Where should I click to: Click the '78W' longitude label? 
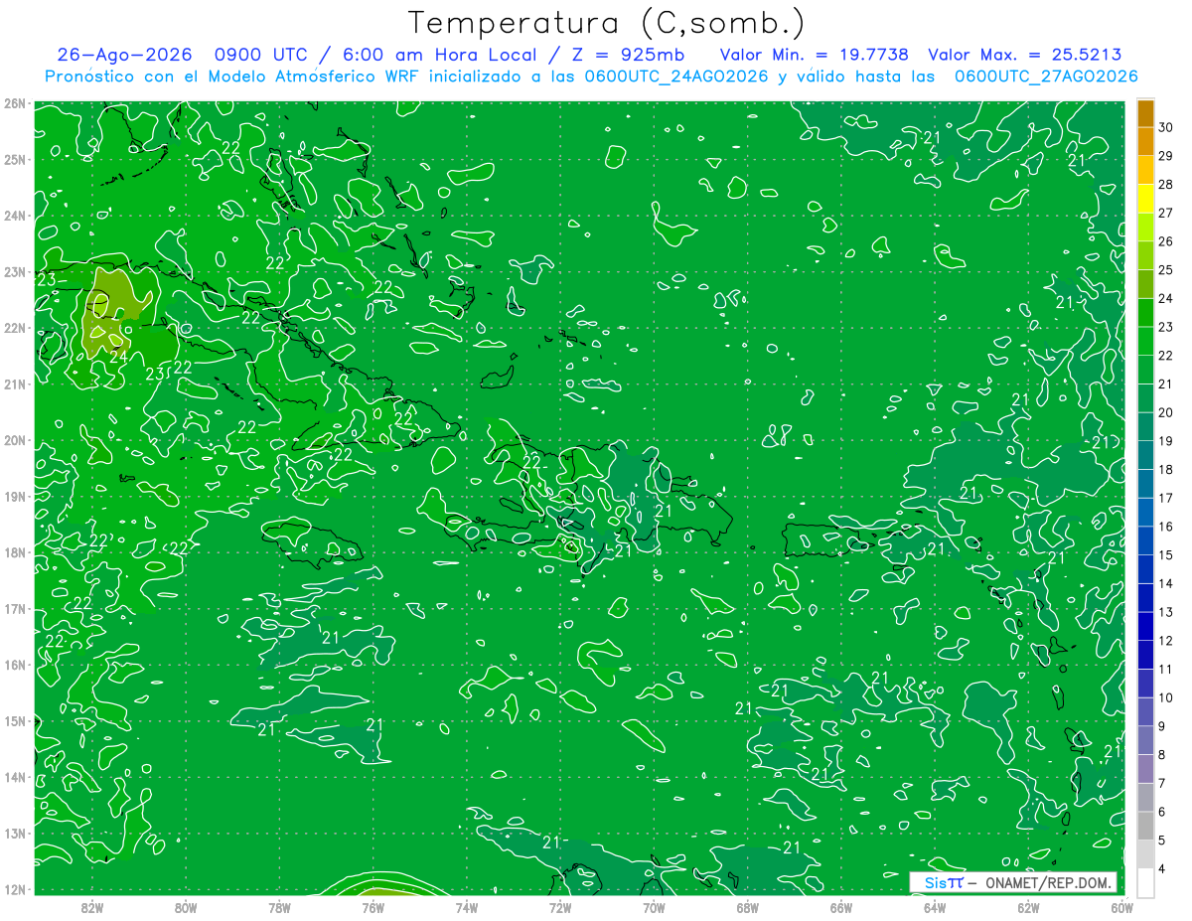point(279,907)
